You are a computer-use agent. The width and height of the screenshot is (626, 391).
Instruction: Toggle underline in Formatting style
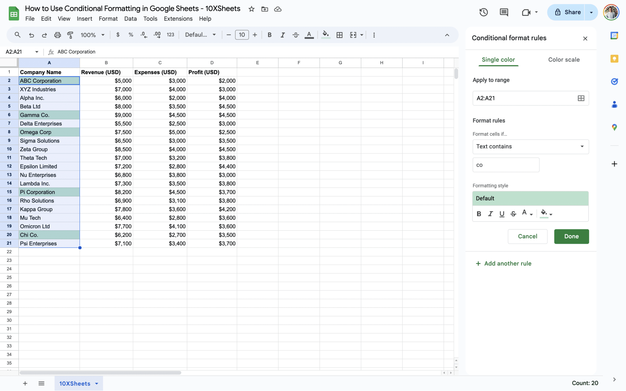502,214
